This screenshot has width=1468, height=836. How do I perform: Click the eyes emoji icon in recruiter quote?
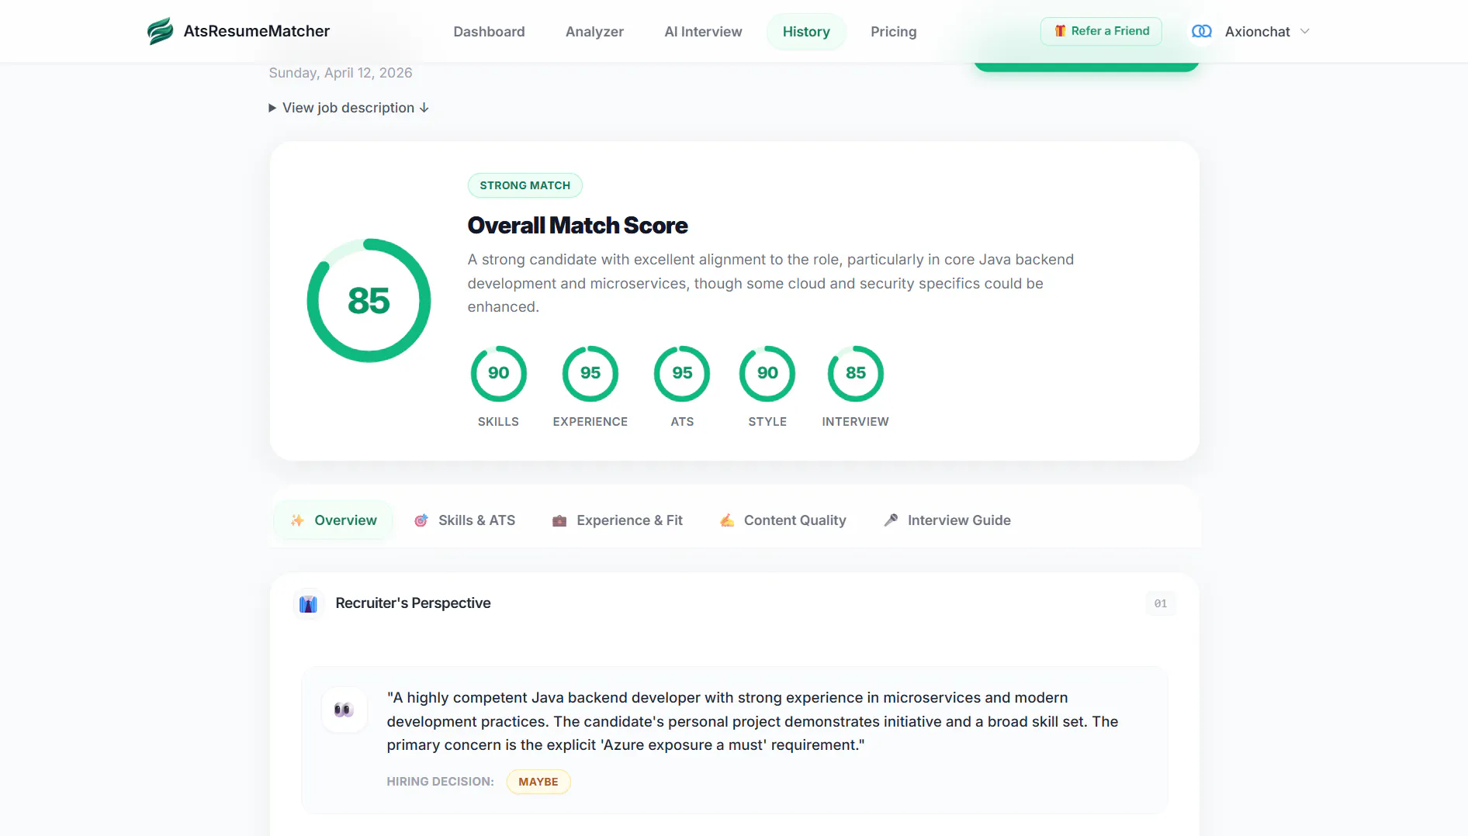[344, 710]
